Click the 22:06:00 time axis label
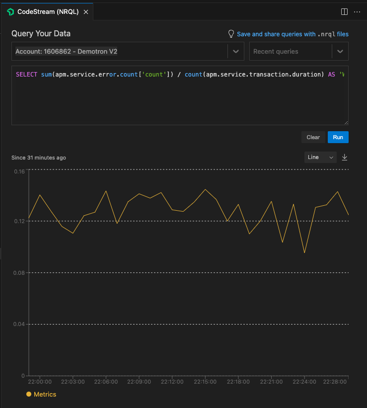 pos(106,382)
